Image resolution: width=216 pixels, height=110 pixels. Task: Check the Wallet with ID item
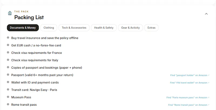click(8, 82)
